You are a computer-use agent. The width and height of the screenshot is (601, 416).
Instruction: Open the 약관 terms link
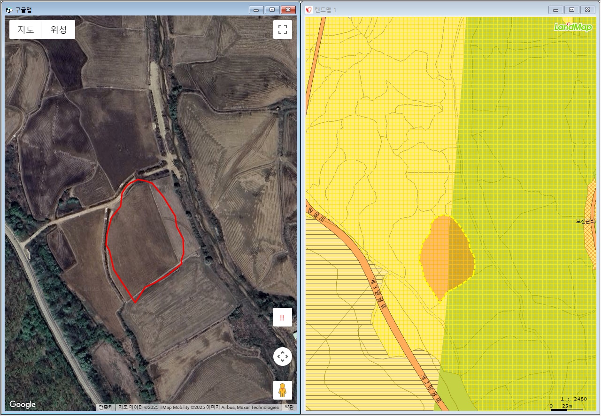(289, 408)
